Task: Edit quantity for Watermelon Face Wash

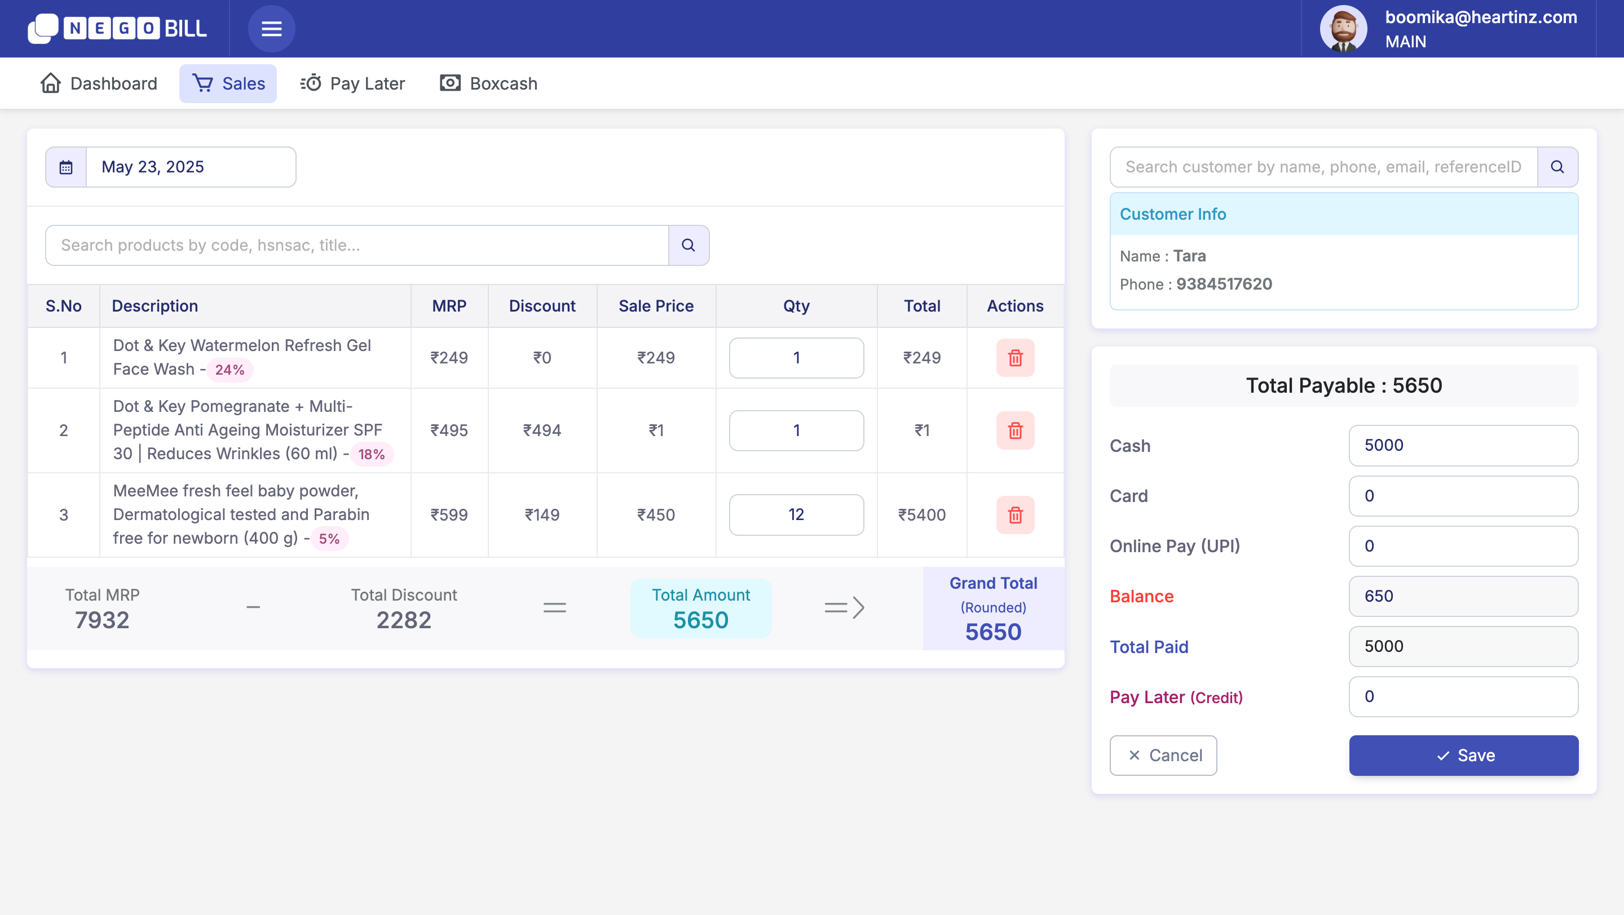Action: [x=796, y=358]
